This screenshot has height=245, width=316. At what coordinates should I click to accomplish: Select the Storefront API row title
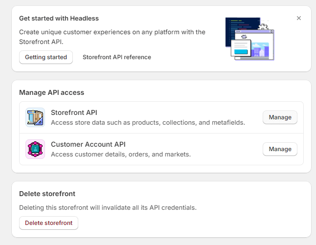[x=74, y=112]
